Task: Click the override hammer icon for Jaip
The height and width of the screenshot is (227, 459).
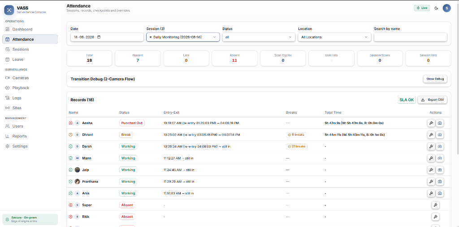Action: (431, 170)
